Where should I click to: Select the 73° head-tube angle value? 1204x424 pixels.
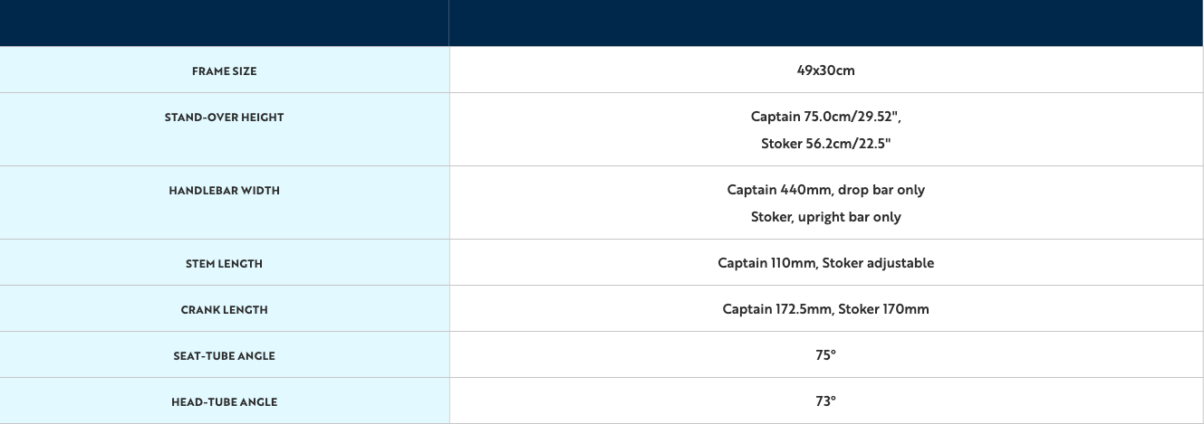825,401
